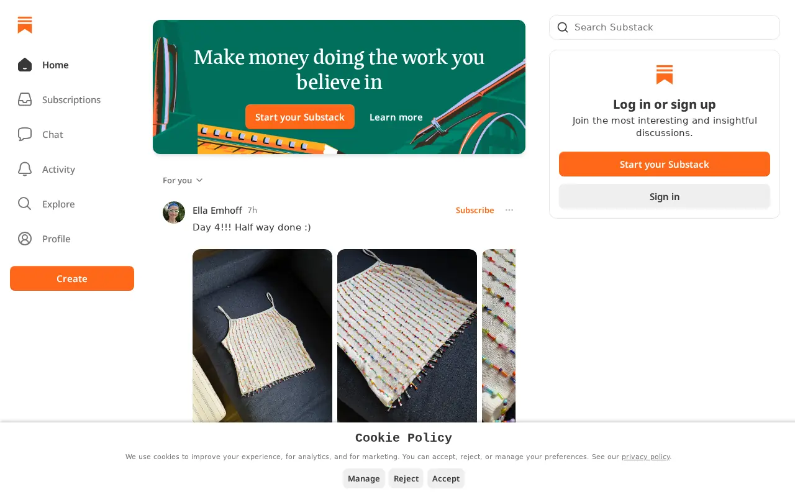Open the Activity bell icon
795x497 pixels.
(25, 169)
